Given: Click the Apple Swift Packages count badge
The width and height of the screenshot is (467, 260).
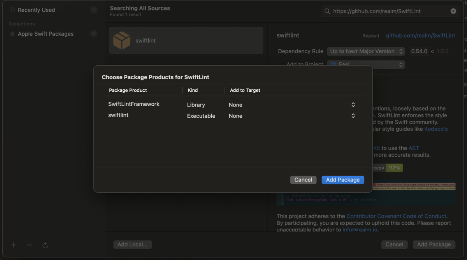Looking at the screenshot, I should coord(93,34).
